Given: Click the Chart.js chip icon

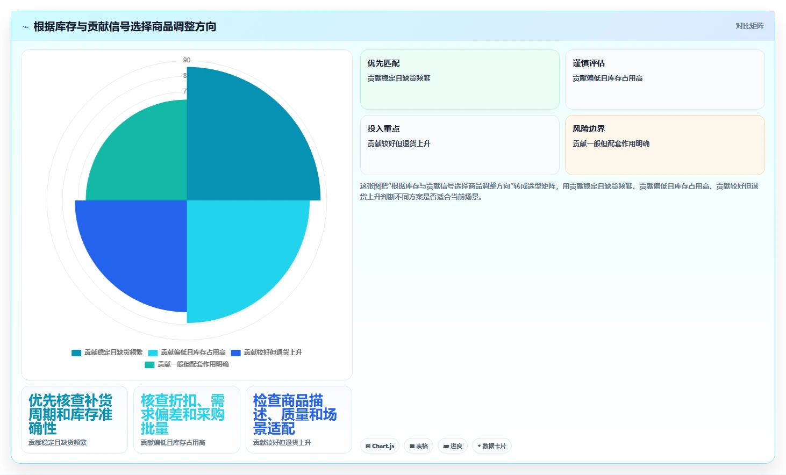Looking at the screenshot, I should pos(368,447).
